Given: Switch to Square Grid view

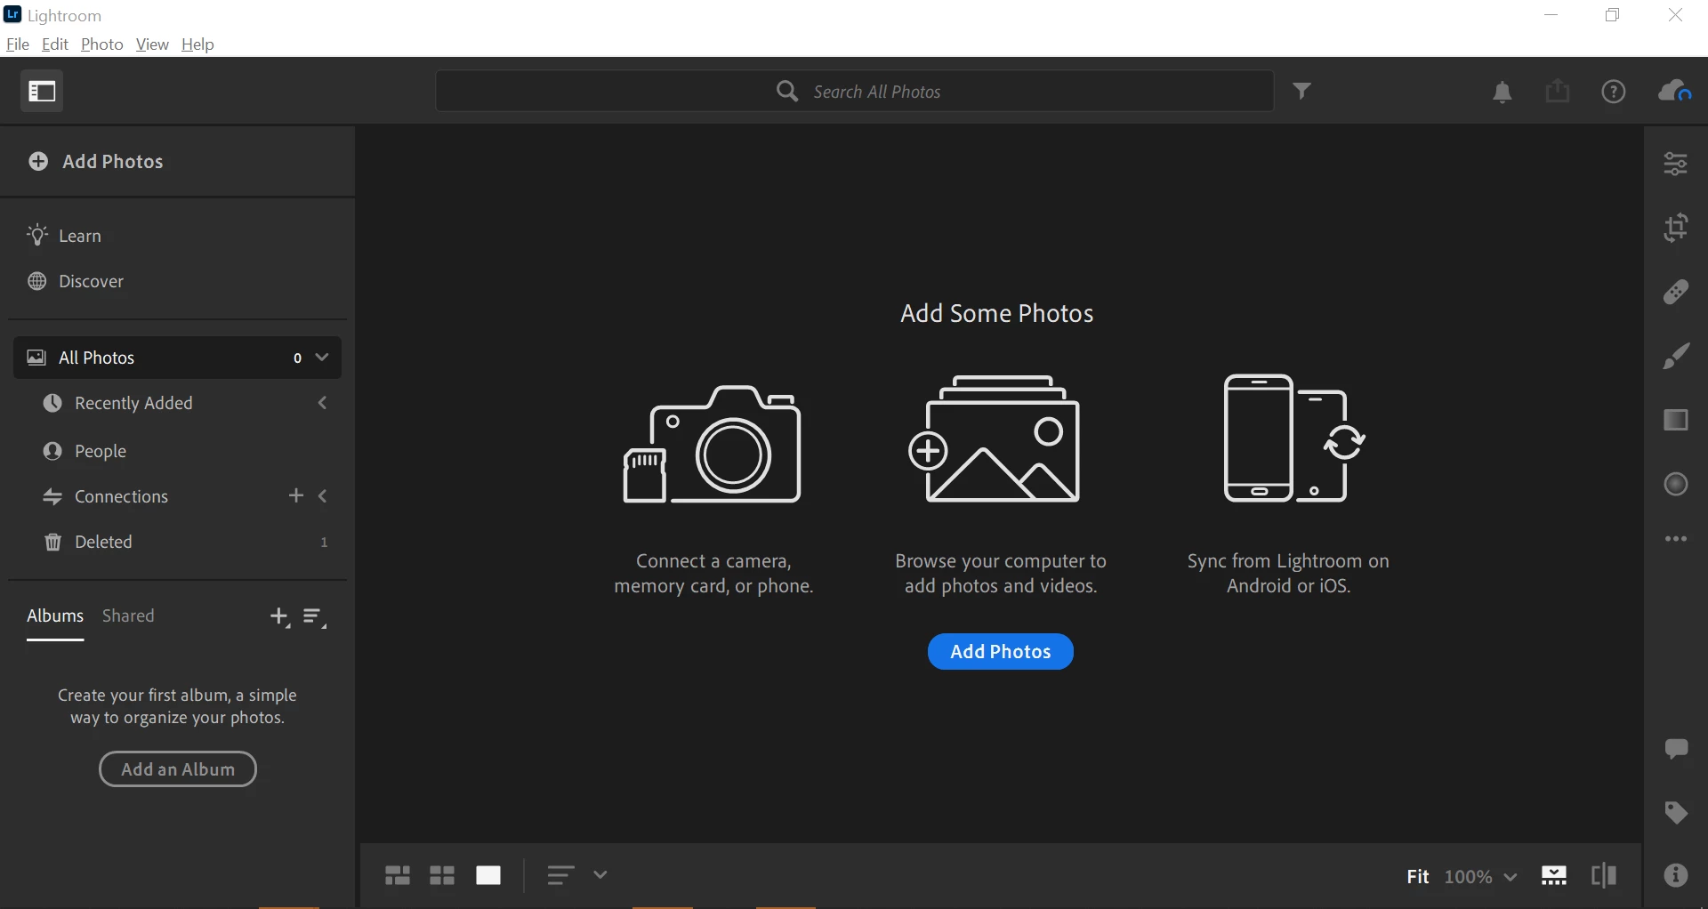Looking at the screenshot, I should [442, 876].
